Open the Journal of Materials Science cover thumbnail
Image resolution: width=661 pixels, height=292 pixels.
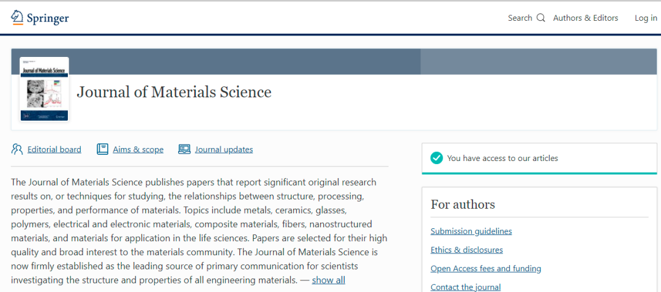point(44,89)
